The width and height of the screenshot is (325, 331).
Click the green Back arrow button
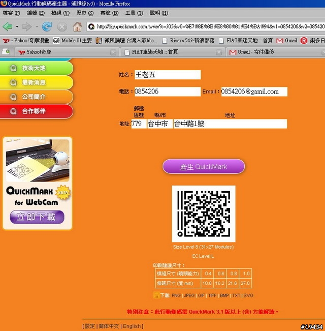pos(8,26)
